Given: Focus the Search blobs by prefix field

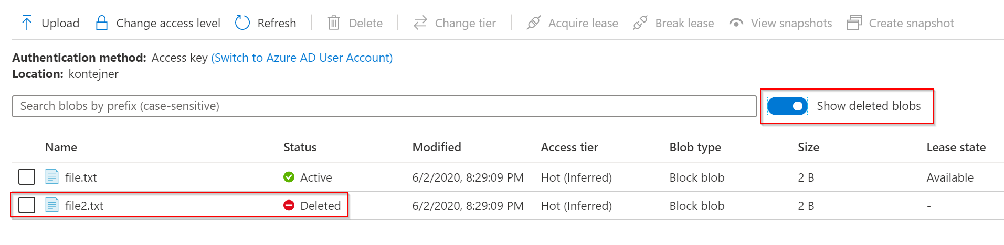Looking at the screenshot, I should click(x=383, y=106).
